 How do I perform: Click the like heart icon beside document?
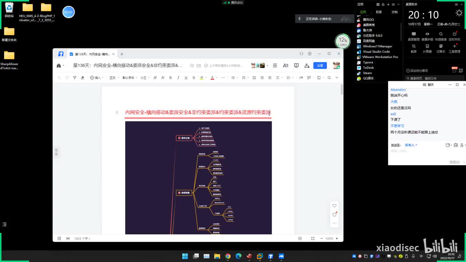point(334,206)
